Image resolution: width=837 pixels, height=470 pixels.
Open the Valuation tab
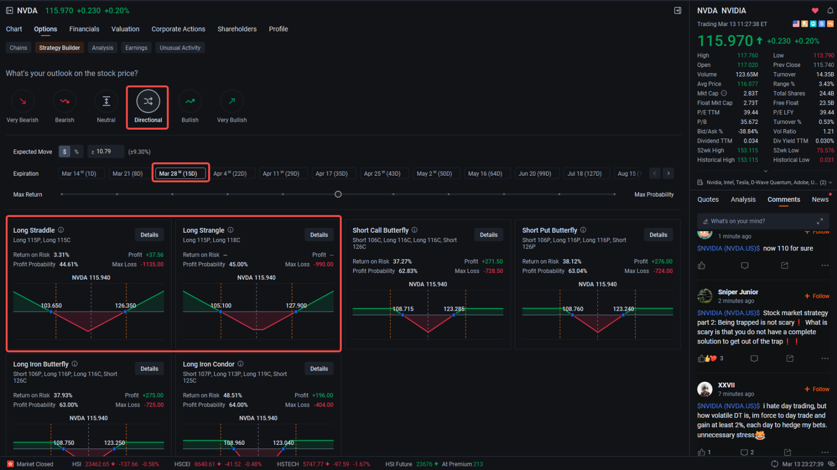[126, 29]
